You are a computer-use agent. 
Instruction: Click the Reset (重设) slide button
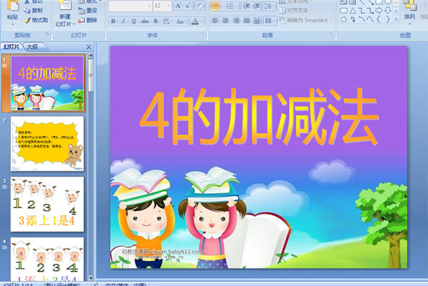coord(91,11)
